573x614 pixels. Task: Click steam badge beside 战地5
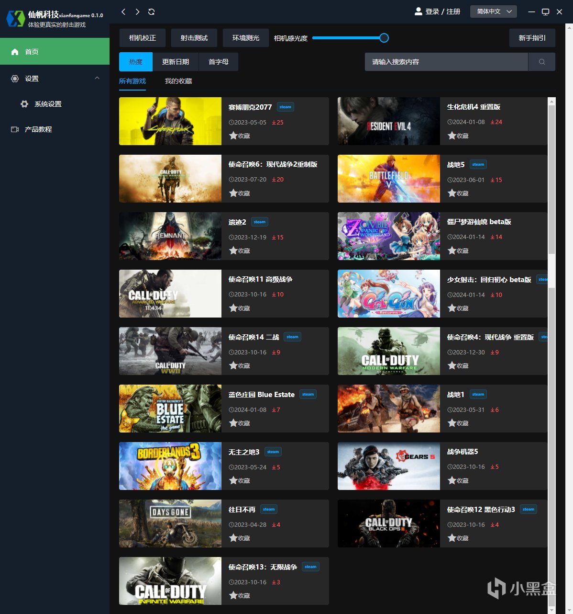pos(478,164)
